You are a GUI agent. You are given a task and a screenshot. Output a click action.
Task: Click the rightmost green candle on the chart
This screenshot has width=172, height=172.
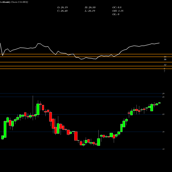click(x=159, y=103)
